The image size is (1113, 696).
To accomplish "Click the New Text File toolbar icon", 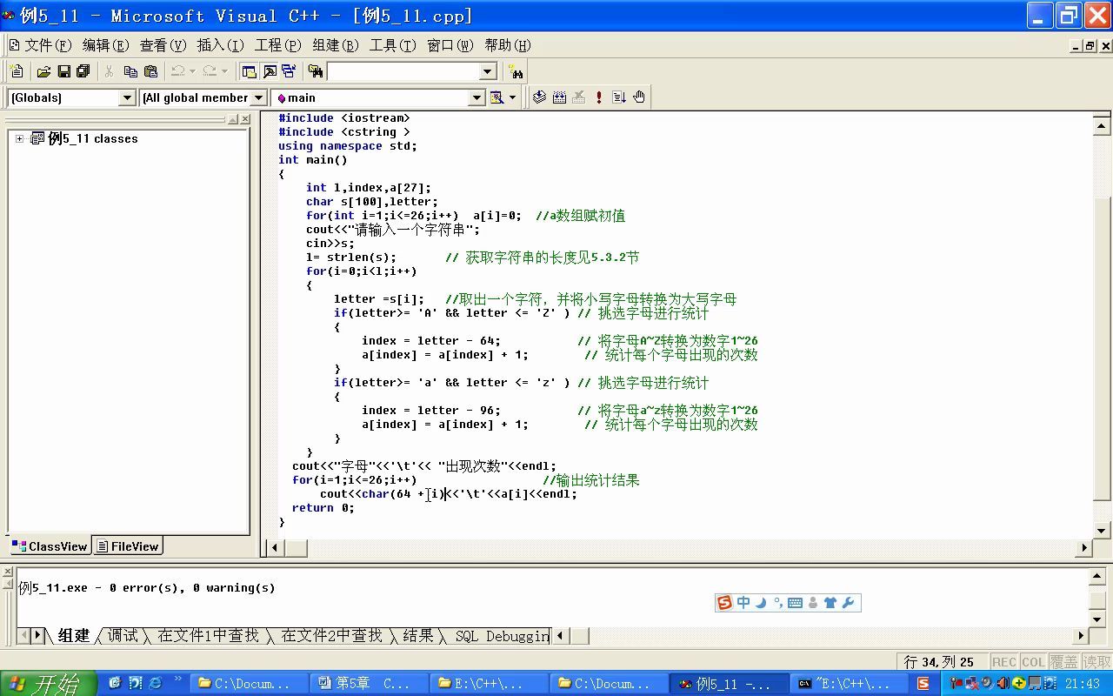I will tap(17, 71).
